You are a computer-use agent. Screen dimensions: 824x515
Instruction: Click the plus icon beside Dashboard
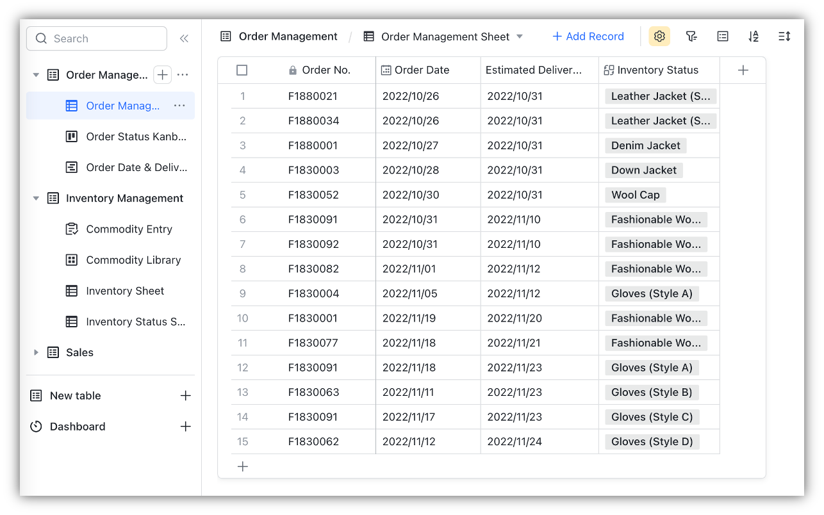[186, 427]
